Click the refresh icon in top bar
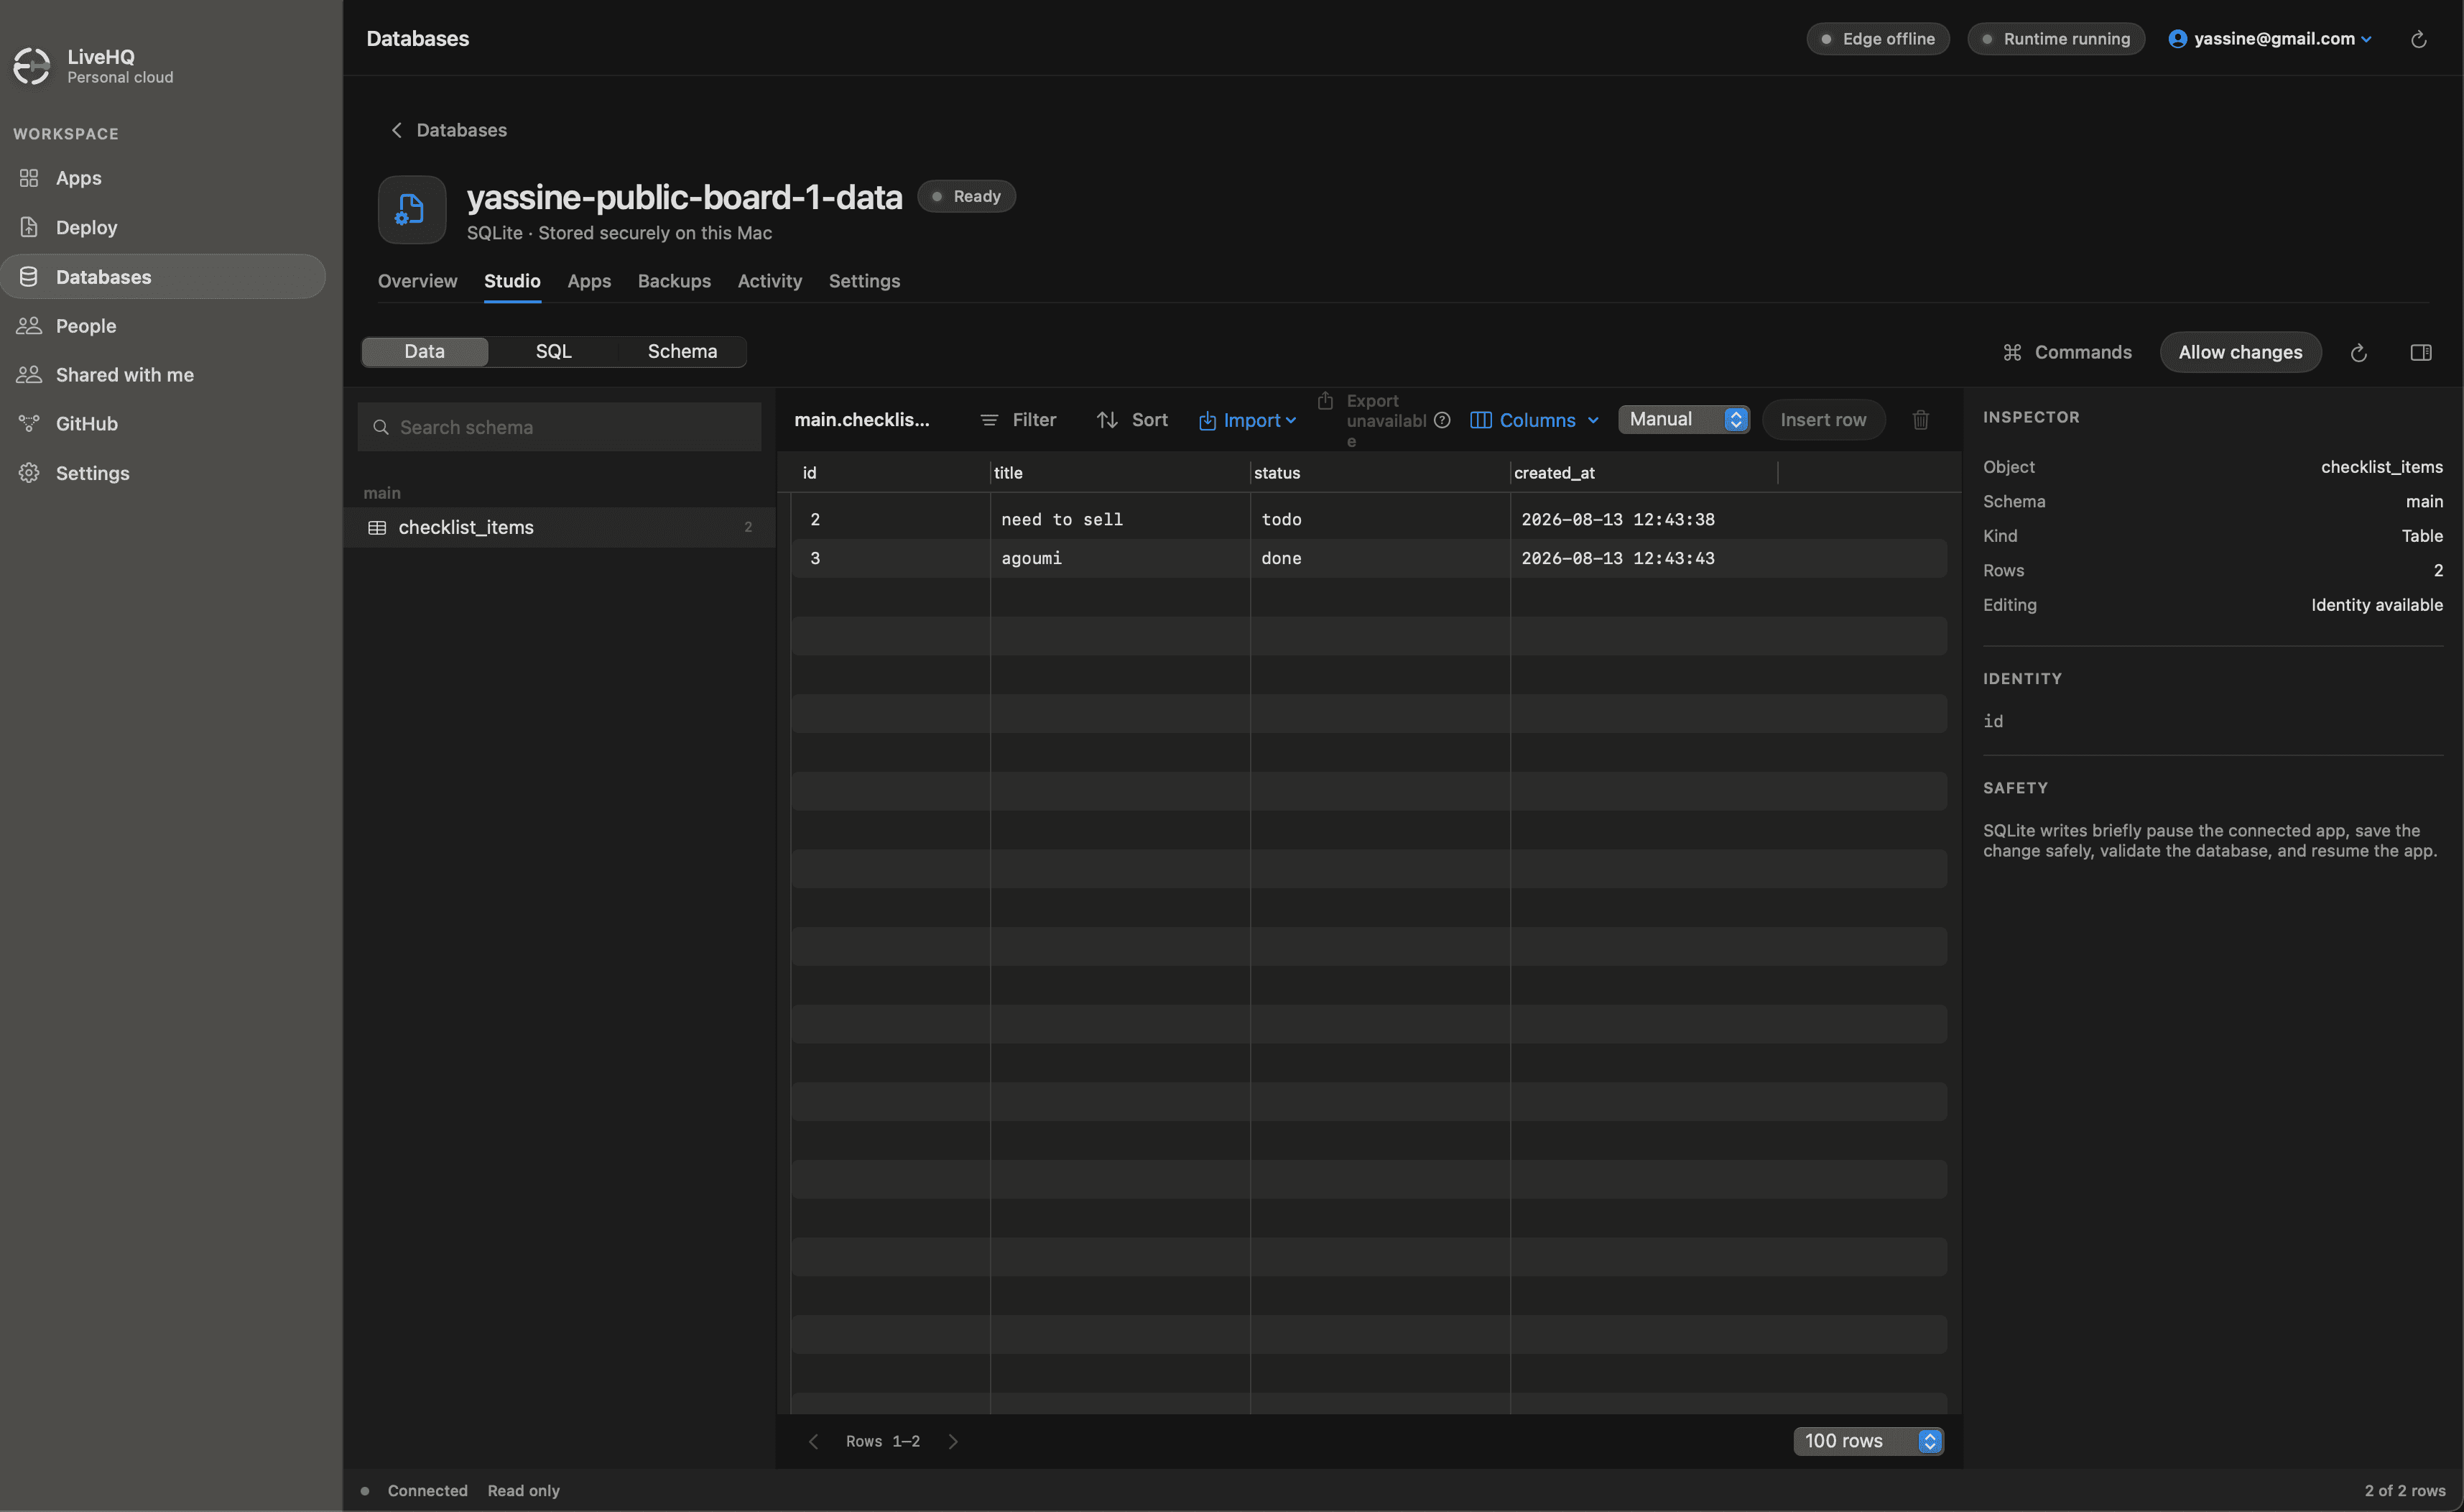Screen dimensions: 2464x1512 (x=2418, y=39)
